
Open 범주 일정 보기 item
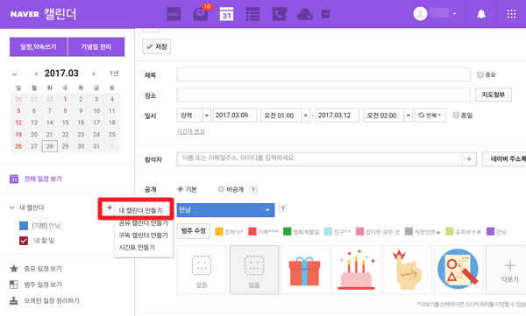[x=43, y=284]
